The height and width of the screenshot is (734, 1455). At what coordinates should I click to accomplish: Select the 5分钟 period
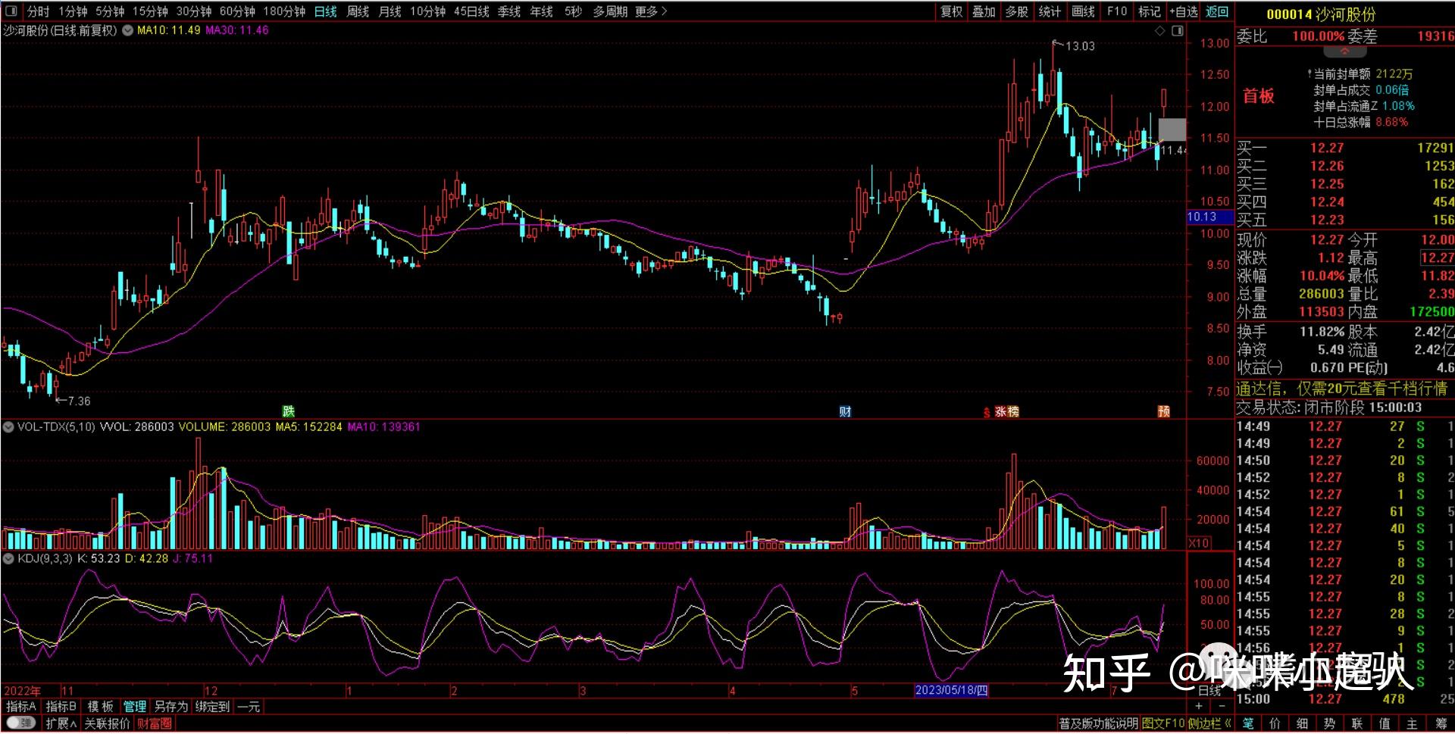(x=110, y=11)
